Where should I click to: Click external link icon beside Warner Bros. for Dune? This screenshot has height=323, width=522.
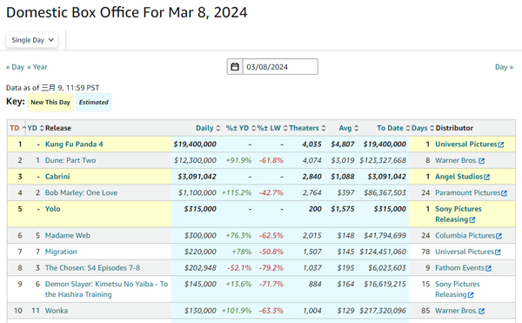click(481, 161)
